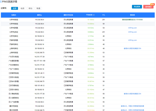Click the 39.670ms average time value

tap(91, 61)
